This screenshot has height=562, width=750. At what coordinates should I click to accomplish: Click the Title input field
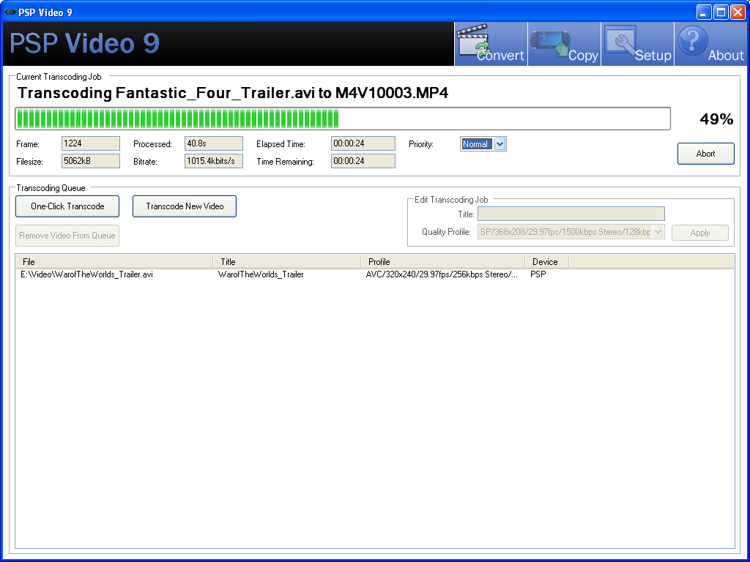tap(571, 214)
